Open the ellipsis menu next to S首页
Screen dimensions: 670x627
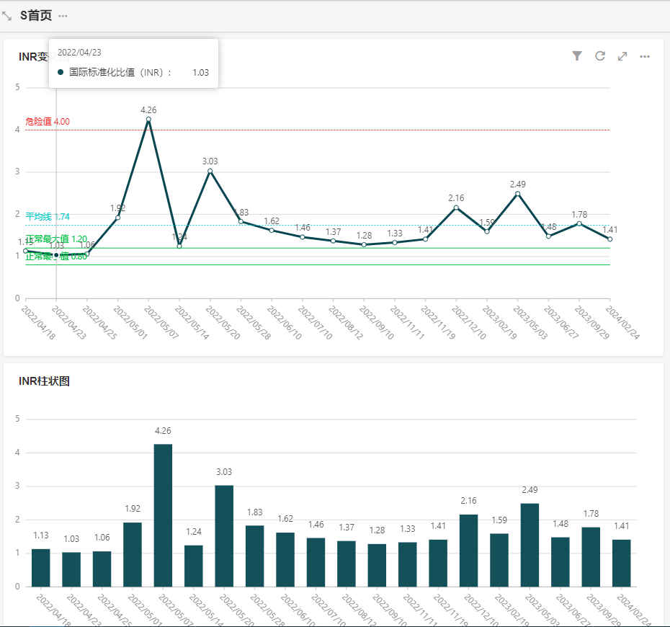click(63, 16)
